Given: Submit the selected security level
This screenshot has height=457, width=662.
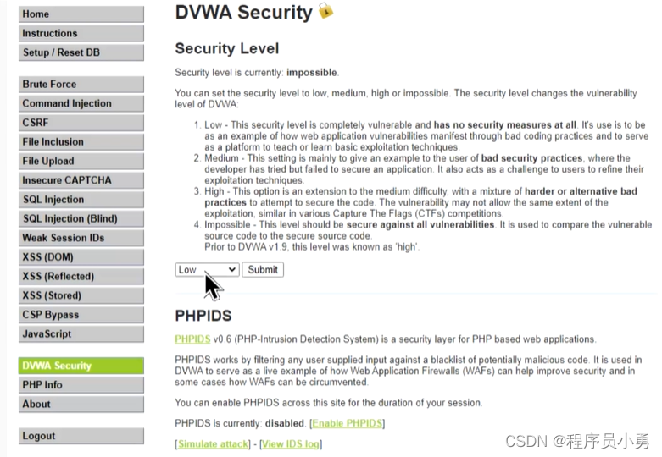Looking at the screenshot, I should tap(263, 270).
